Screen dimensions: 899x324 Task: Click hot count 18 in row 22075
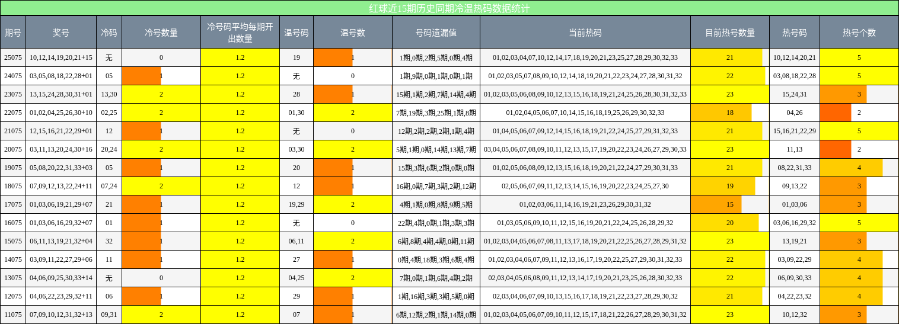click(x=730, y=113)
